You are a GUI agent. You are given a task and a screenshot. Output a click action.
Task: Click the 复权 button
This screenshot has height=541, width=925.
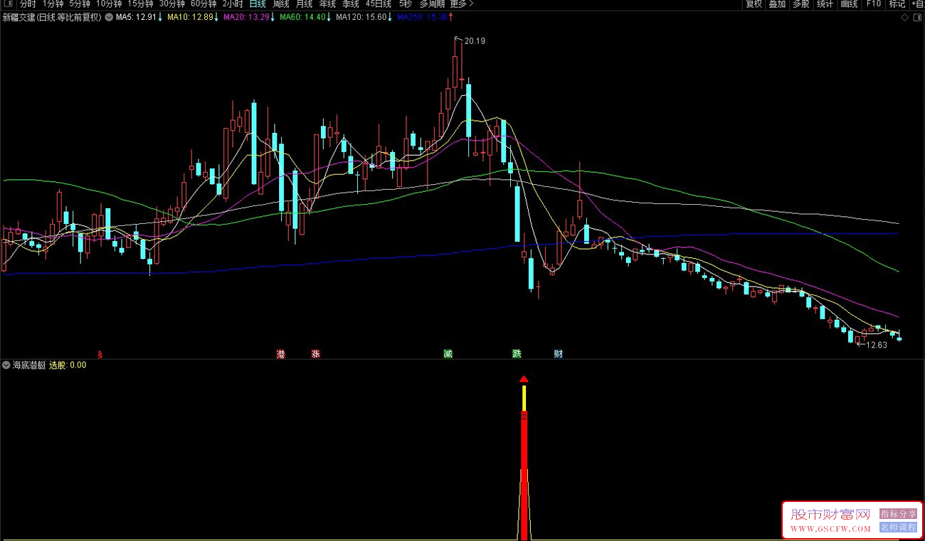[x=754, y=4]
